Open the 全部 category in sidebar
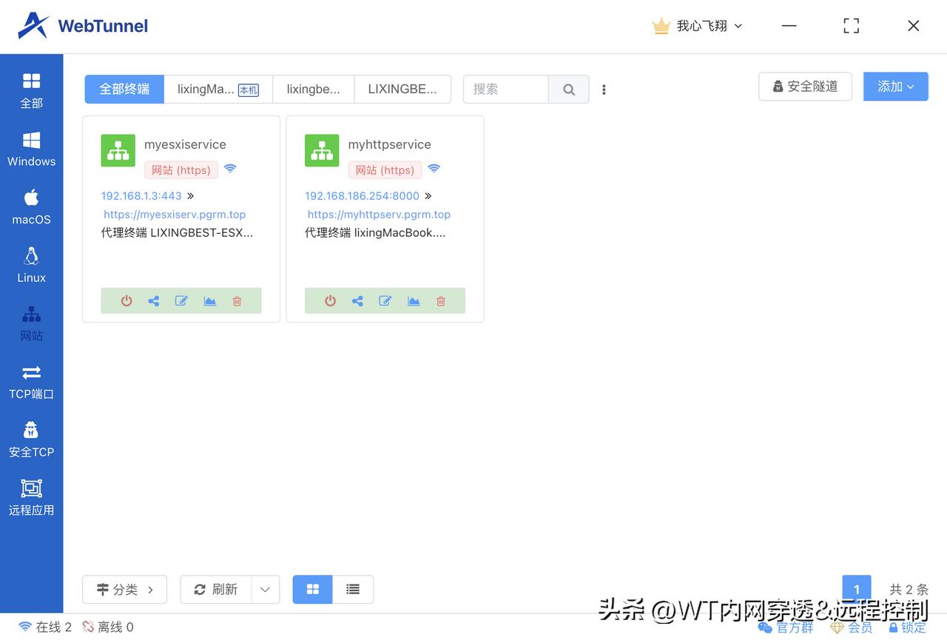Screen dimensions: 947x640 point(31,91)
